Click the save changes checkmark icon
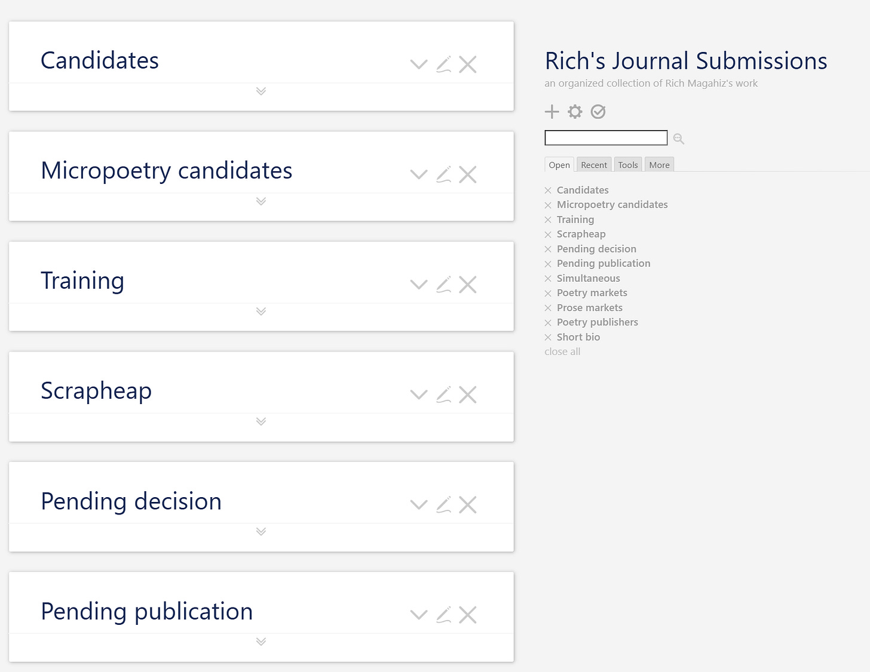Screen dimensions: 870x672 pos(598,112)
